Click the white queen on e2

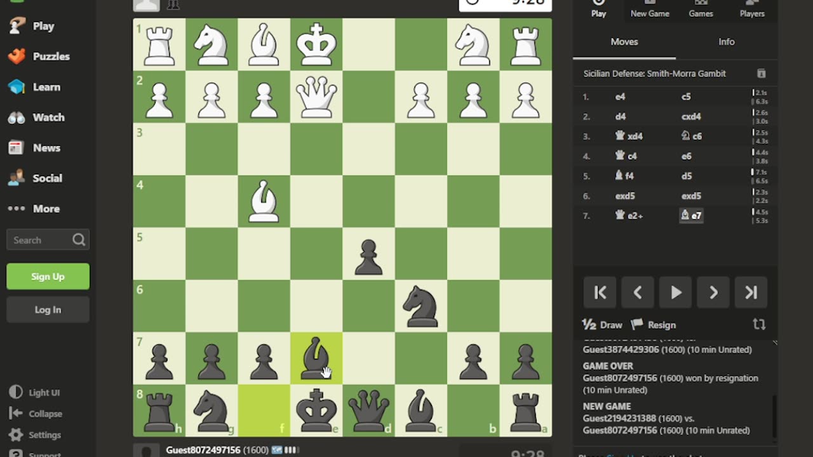316,97
